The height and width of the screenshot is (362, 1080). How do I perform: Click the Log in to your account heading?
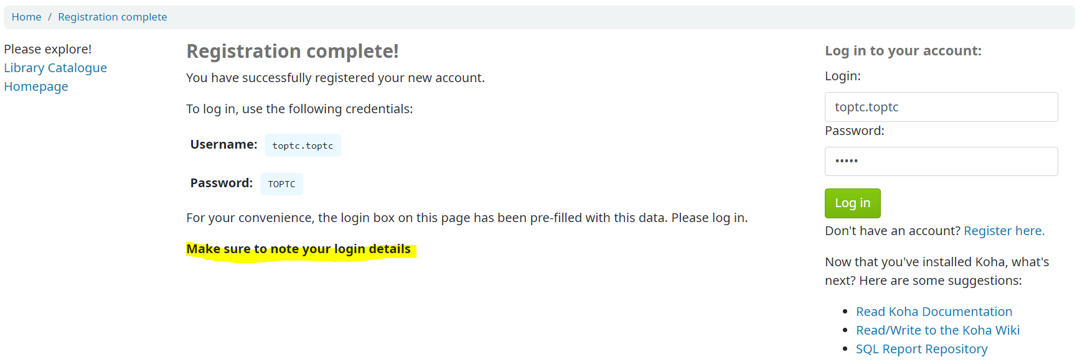click(x=903, y=51)
